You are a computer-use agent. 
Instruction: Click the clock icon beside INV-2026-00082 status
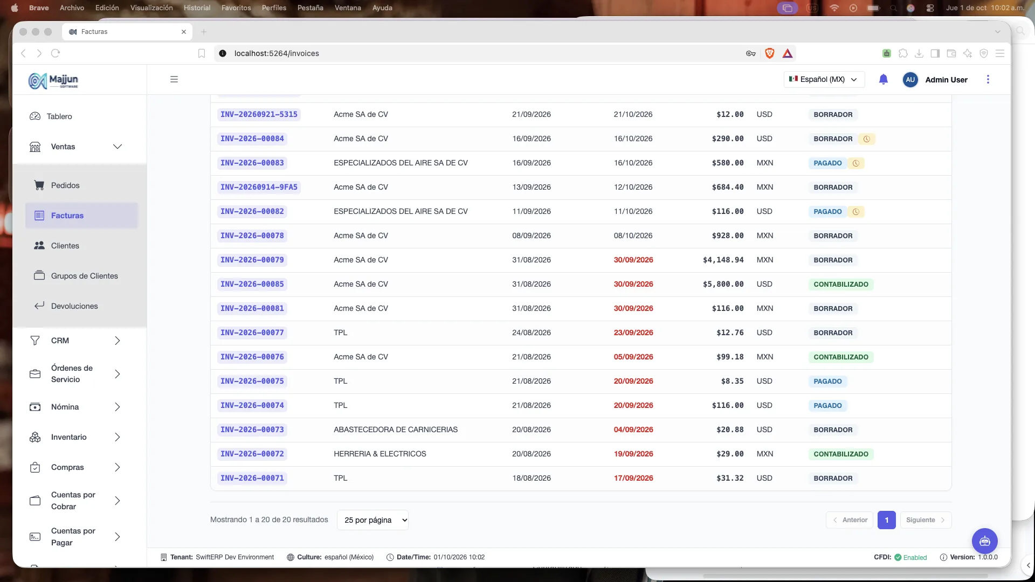[x=856, y=212]
